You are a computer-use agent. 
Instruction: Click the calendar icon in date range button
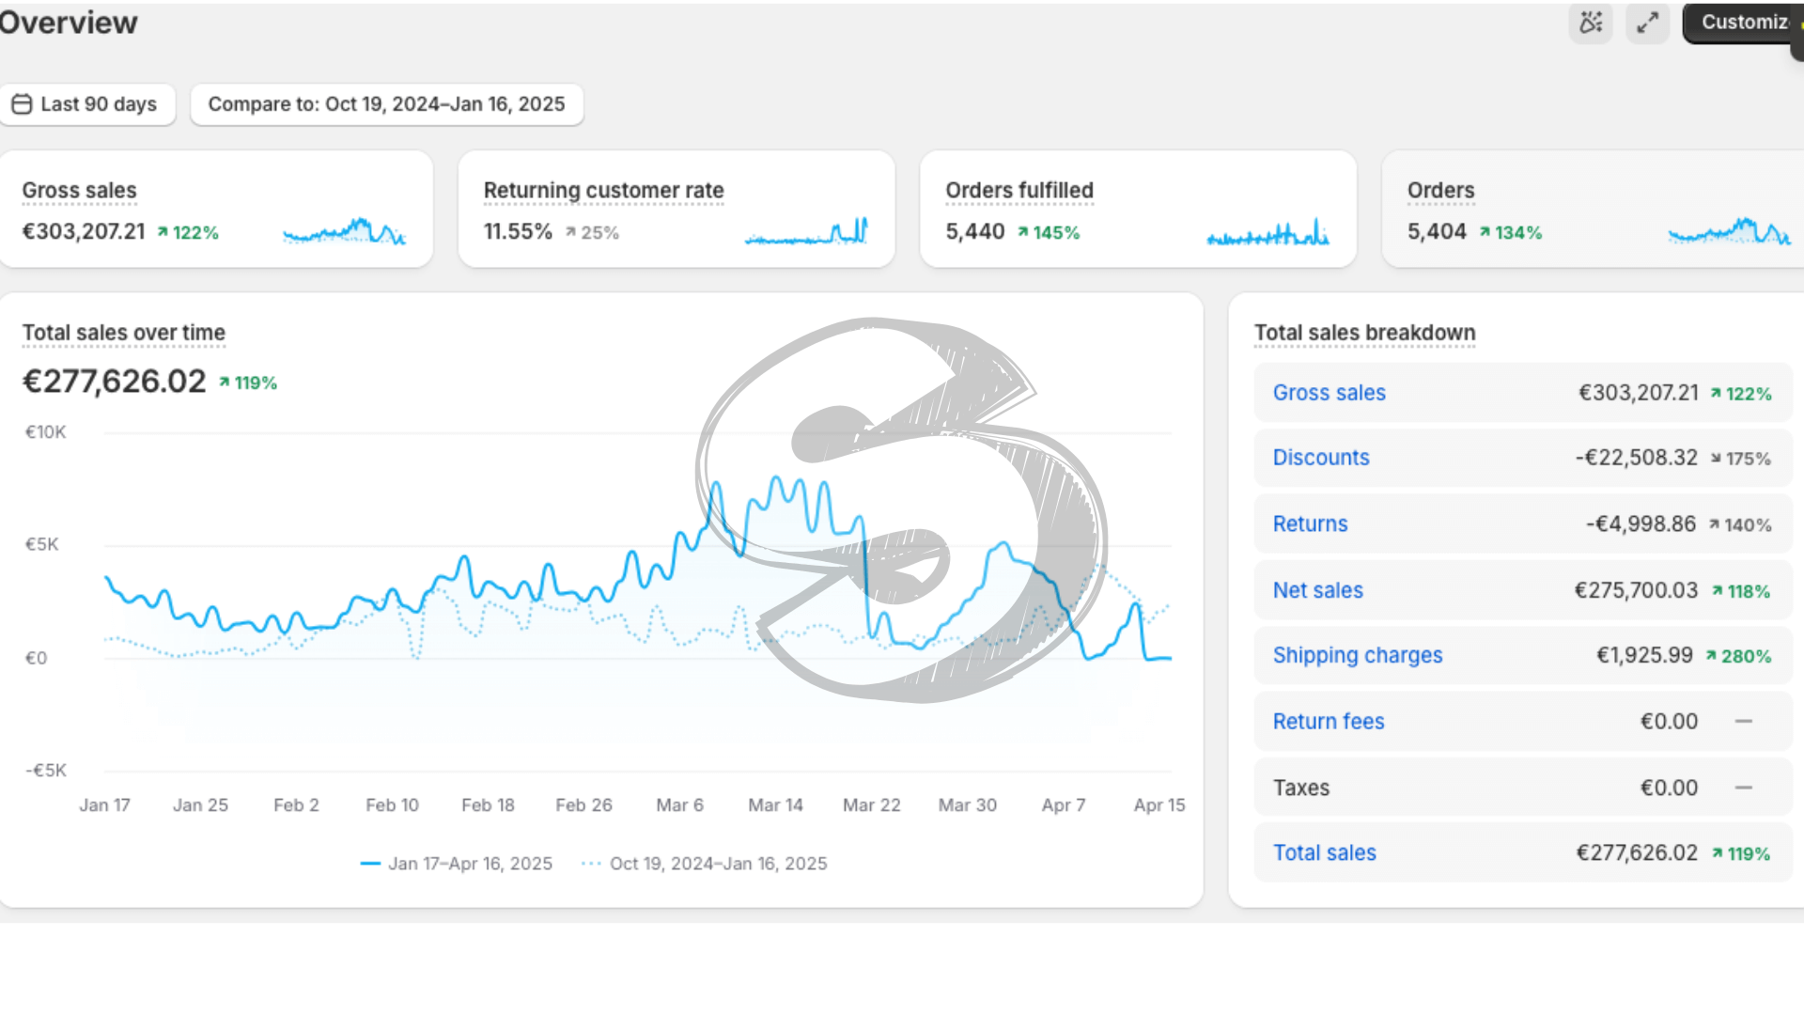(22, 104)
